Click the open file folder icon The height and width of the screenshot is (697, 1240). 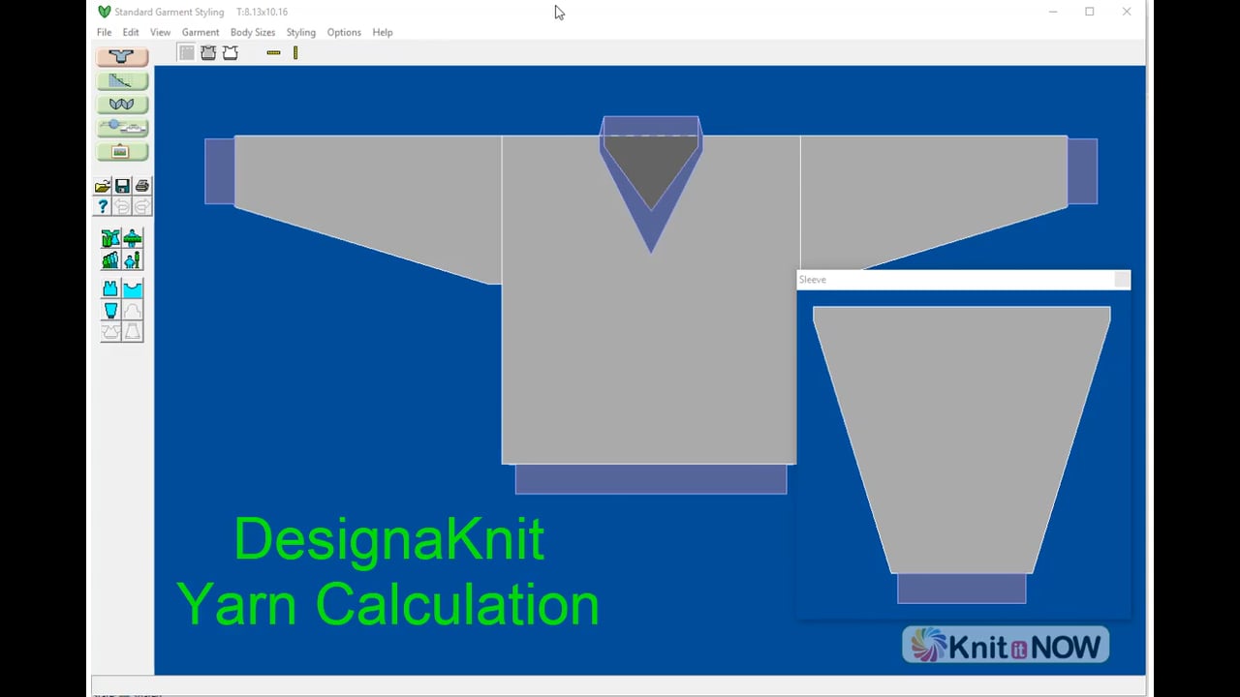tap(102, 186)
